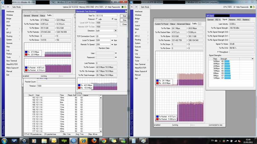This screenshot has width=257, height=144.
Task: Click undo icon in right WinBox toolbar
Action: pyautogui.click(x=132, y=7)
